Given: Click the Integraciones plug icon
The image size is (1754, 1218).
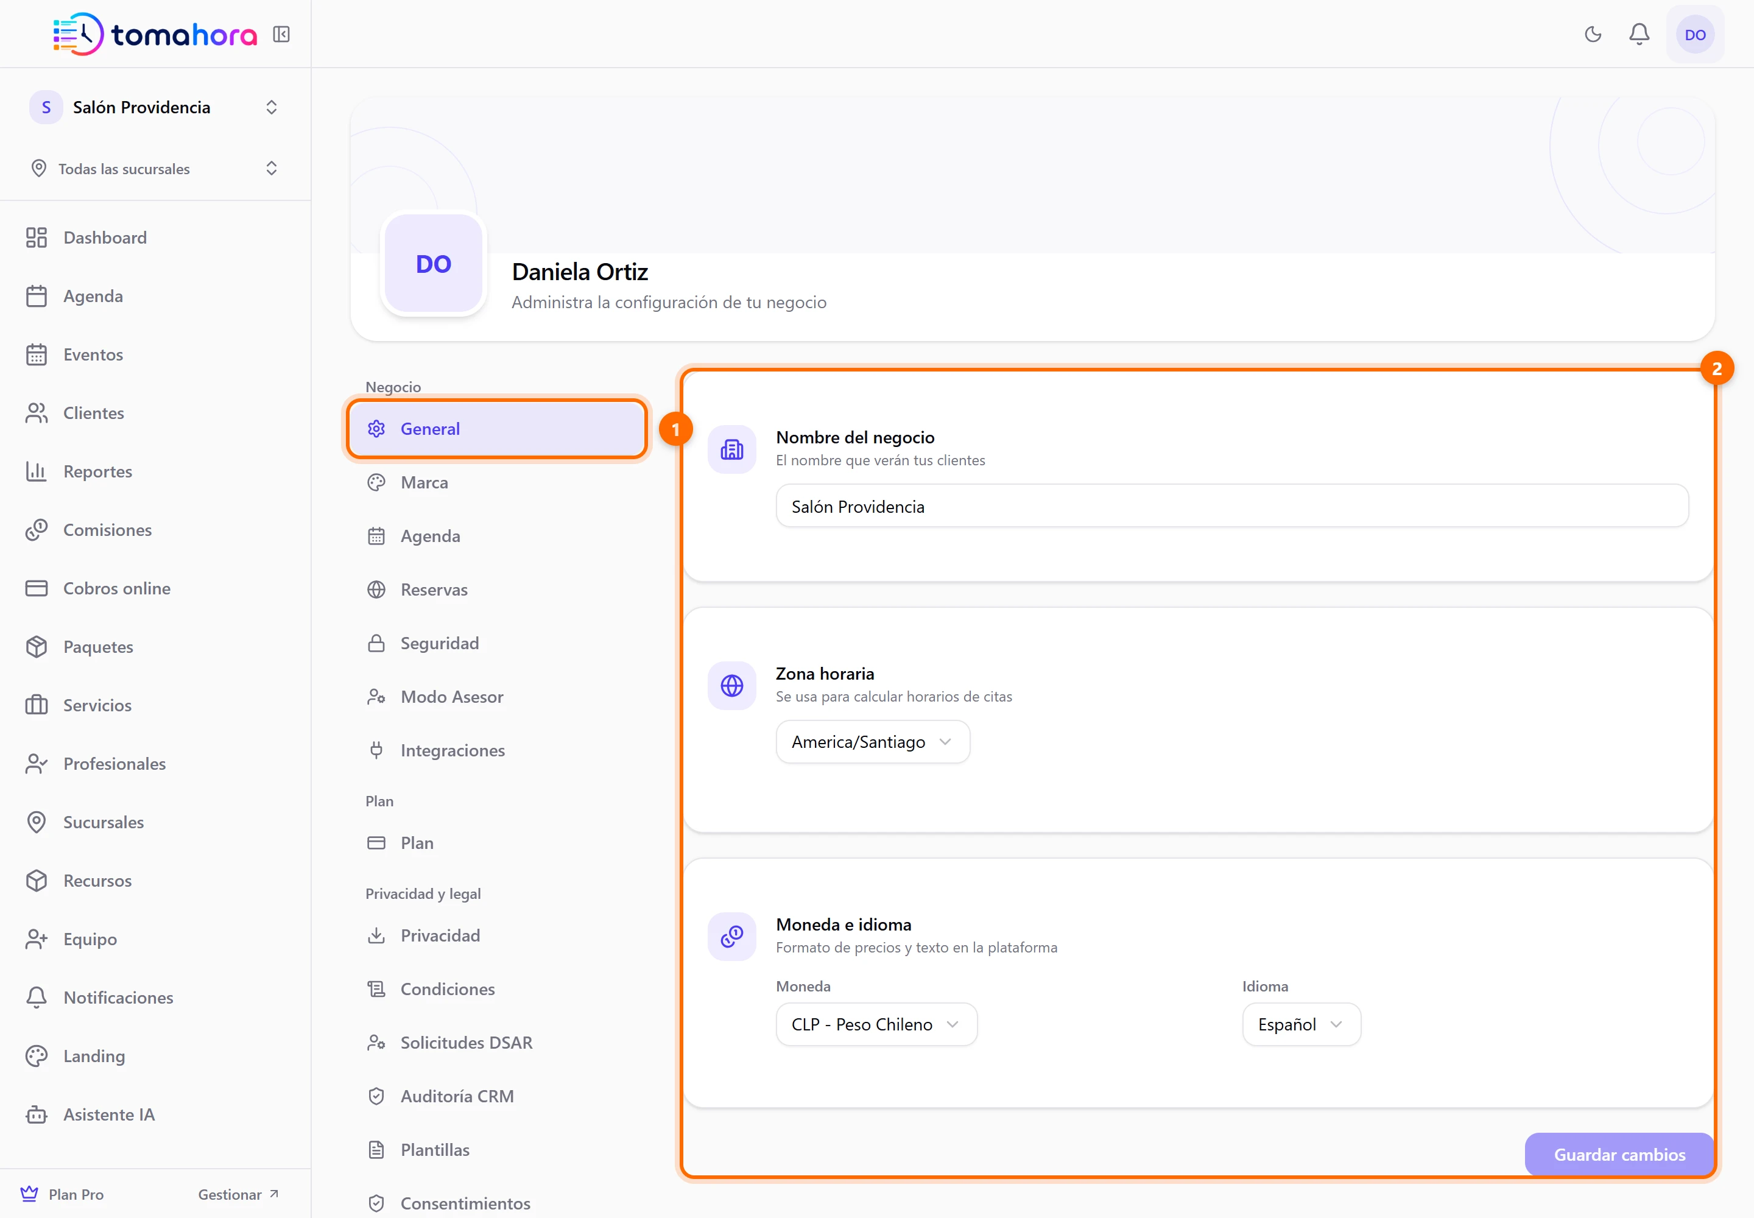Looking at the screenshot, I should 376,750.
